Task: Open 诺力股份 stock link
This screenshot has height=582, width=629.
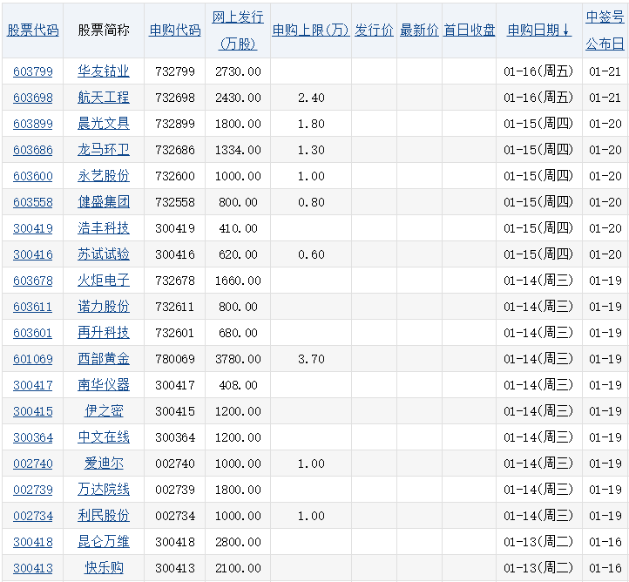Action: (104, 307)
